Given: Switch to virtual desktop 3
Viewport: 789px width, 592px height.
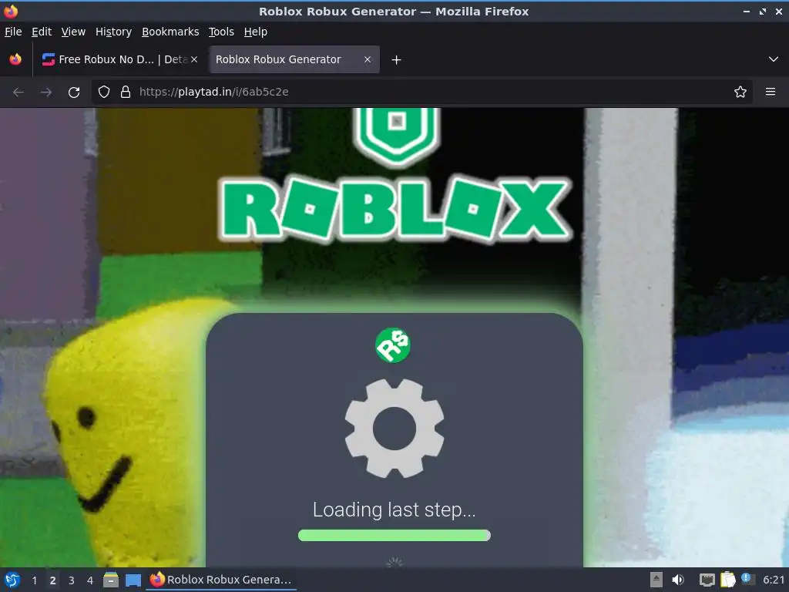Looking at the screenshot, I should point(72,580).
